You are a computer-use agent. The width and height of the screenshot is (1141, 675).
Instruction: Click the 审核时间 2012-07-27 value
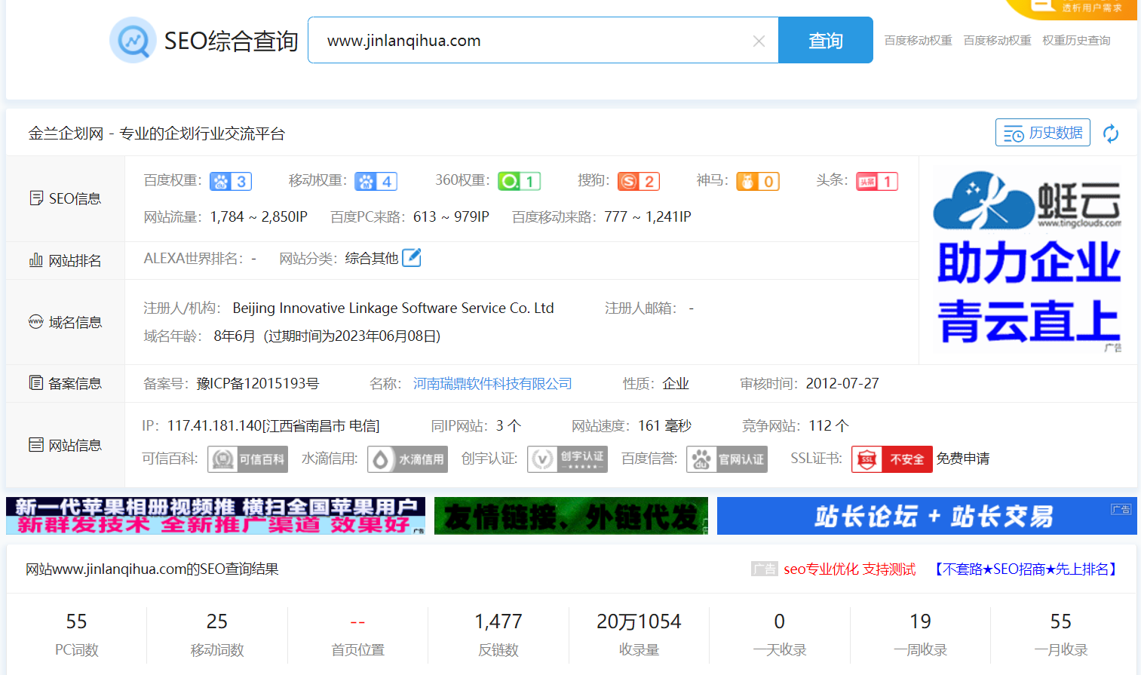point(842,384)
